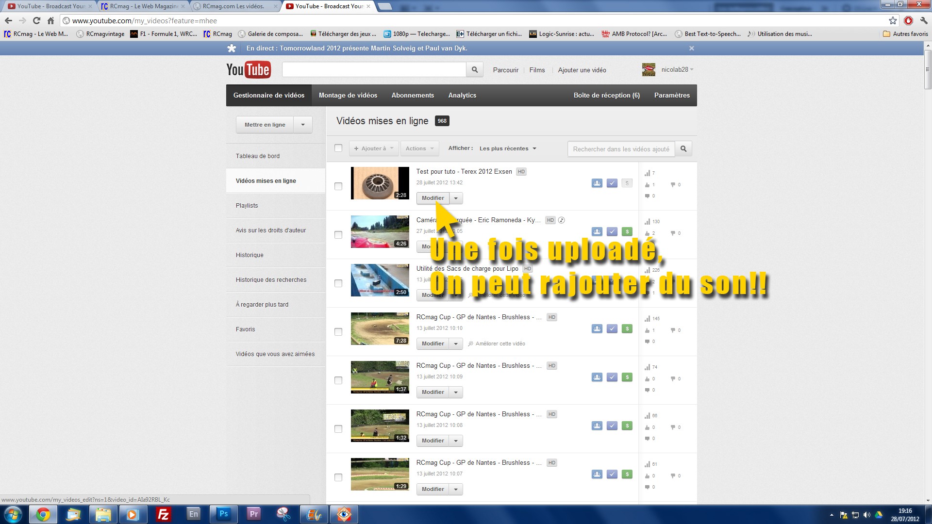
Task: Click the grey dollar monetize icon for Test pour tuto
Action: tap(627, 183)
